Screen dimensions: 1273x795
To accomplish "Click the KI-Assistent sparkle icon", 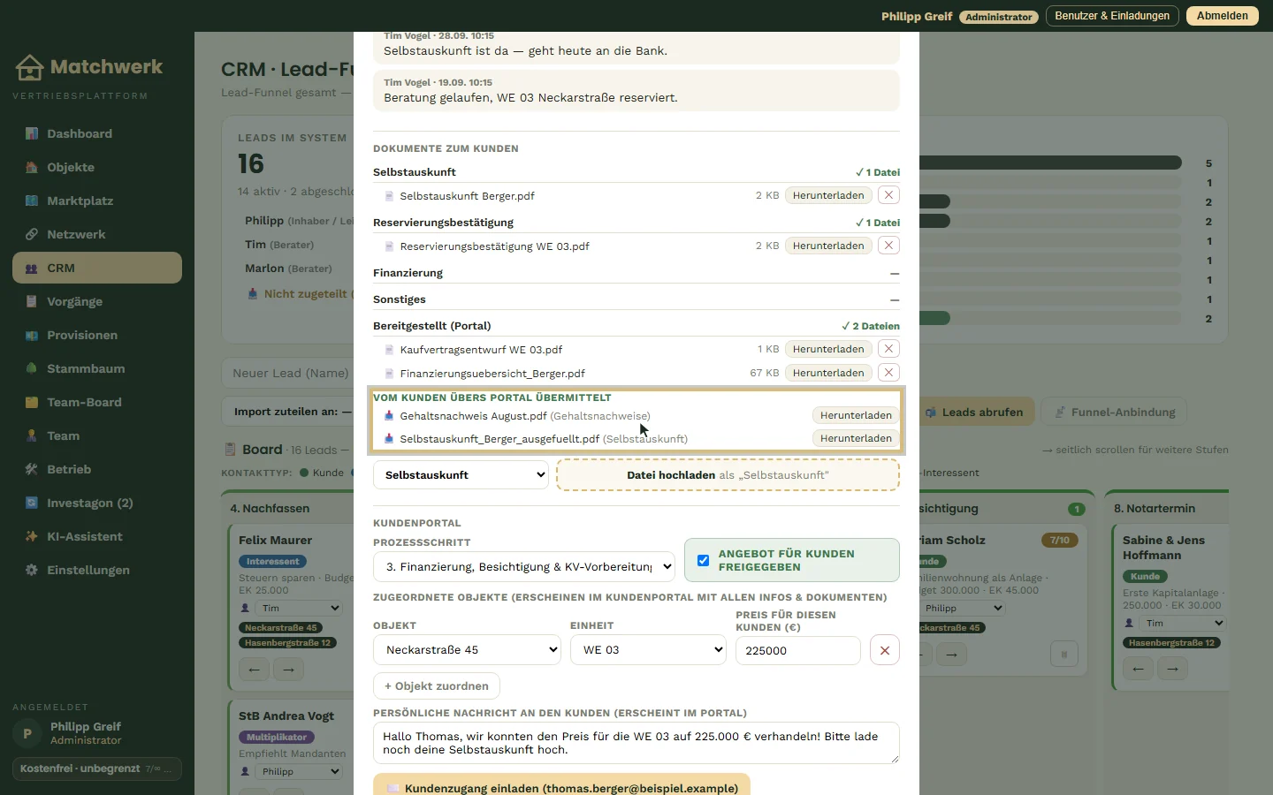I will 32,536.
